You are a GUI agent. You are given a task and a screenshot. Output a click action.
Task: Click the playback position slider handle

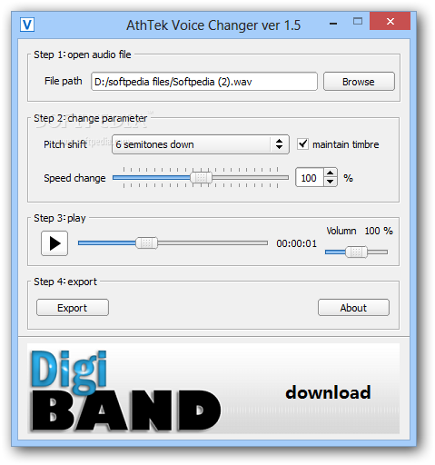click(x=147, y=242)
